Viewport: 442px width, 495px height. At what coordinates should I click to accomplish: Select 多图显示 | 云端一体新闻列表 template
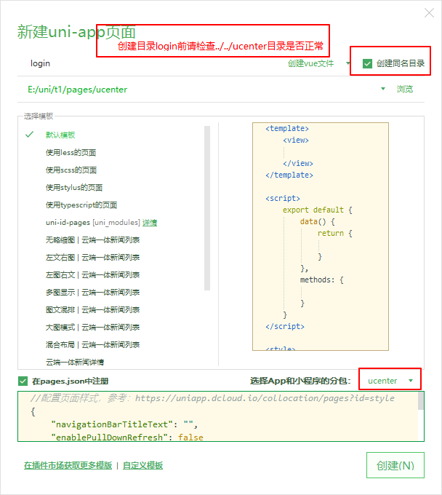[92, 293]
